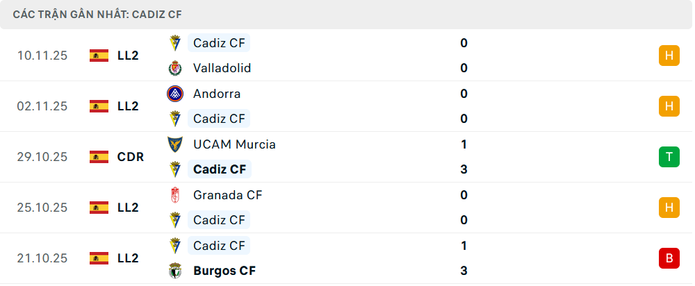The height and width of the screenshot is (286, 695).
Task: Click Spain flag for 29.10.25 match
Action: tap(99, 157)
